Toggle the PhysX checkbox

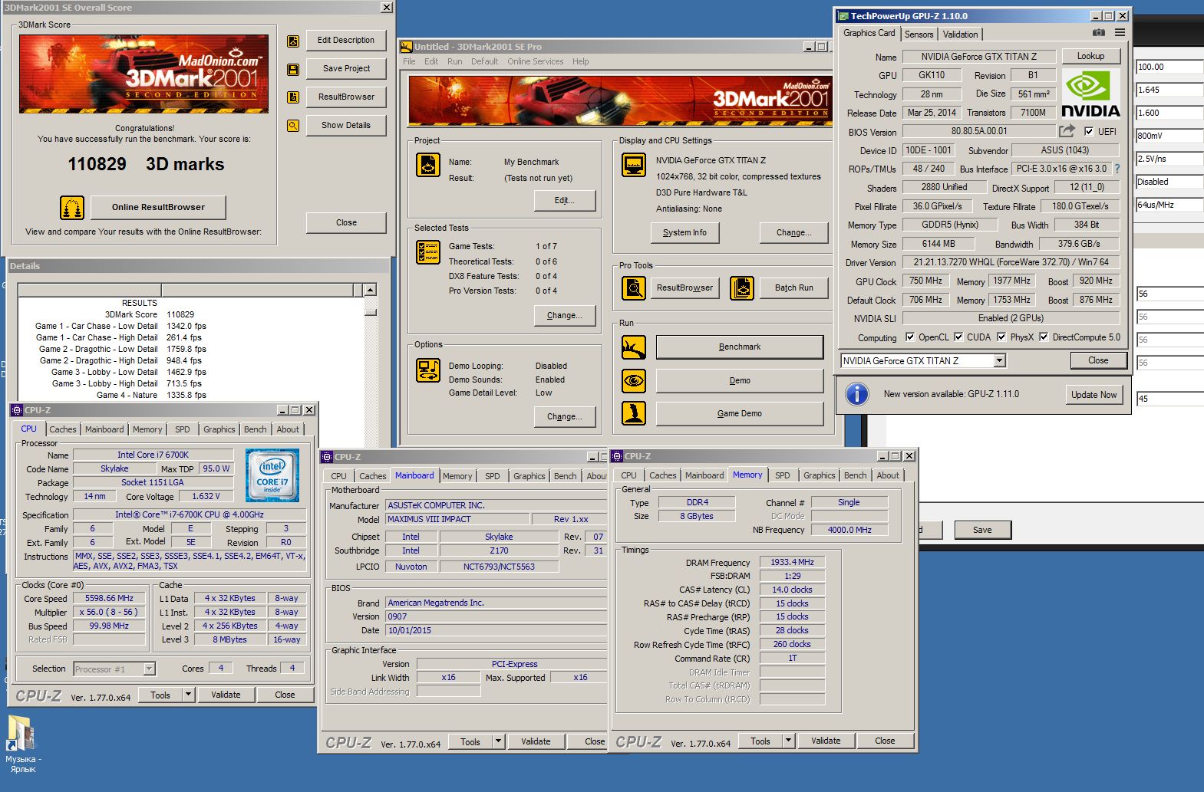coord(1001,337)
